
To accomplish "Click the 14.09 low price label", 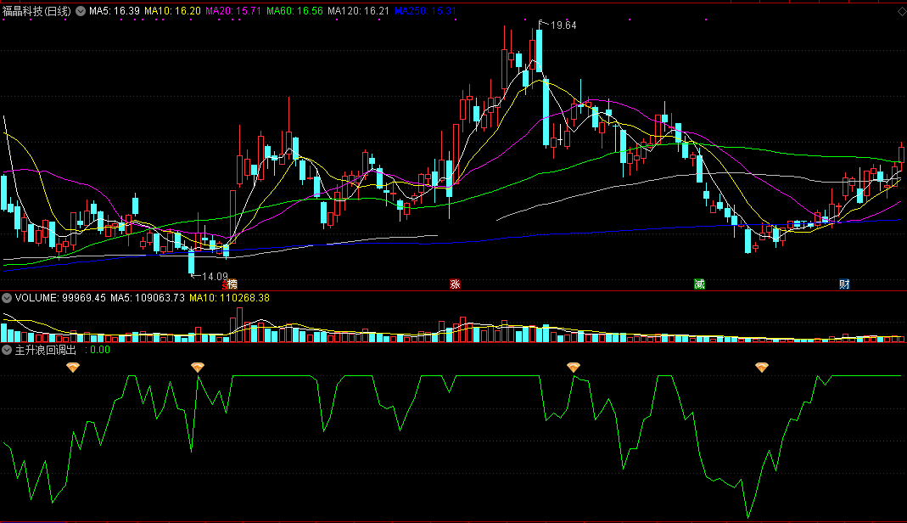I will (215, 277).
